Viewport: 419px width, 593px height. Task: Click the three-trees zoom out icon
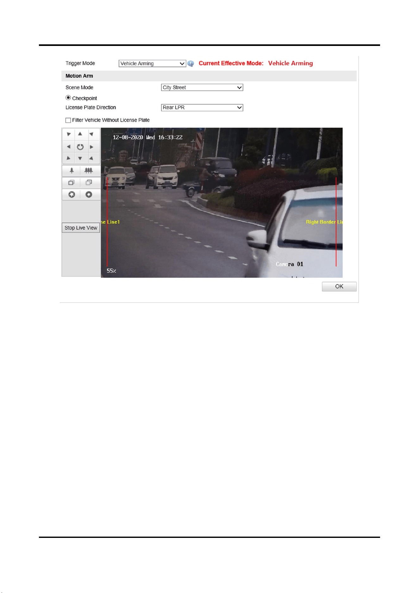tap(89, 171)
